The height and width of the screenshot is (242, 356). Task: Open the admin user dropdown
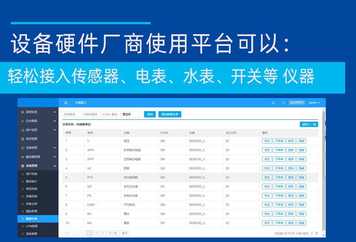coord(314,103)
